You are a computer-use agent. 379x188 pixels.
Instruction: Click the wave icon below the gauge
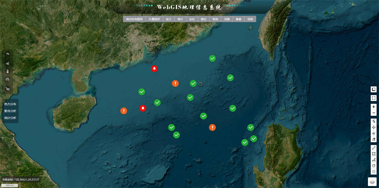(x=8, y=89)
